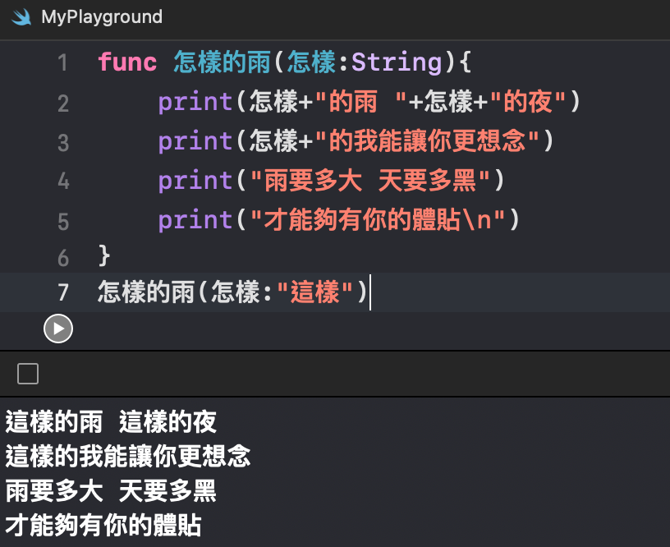Toggle the square checkbox above the console
The image size is (670, 547).
coord(27,373)
